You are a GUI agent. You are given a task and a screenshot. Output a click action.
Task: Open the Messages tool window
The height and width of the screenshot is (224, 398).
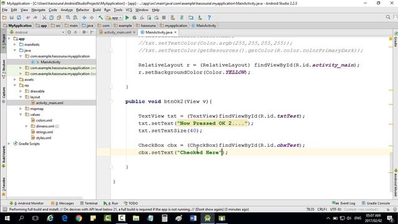pyautogui.click(x=62, y=203)
